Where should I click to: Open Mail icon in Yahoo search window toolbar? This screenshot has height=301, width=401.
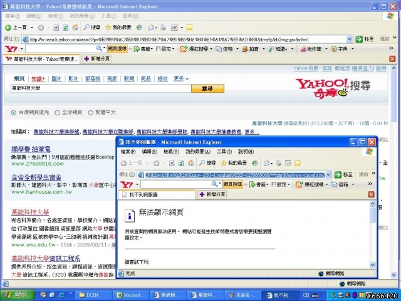(x=151, y=28)
